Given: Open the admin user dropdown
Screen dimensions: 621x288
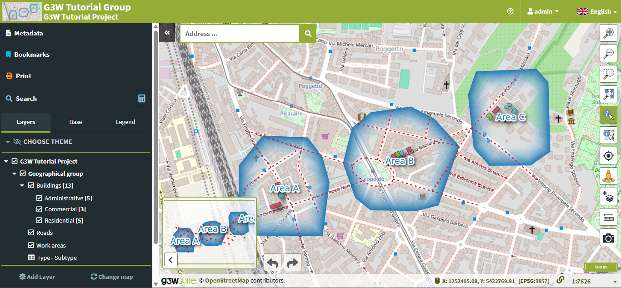Looking at the screenshot, I should click(x=543, y=11).
